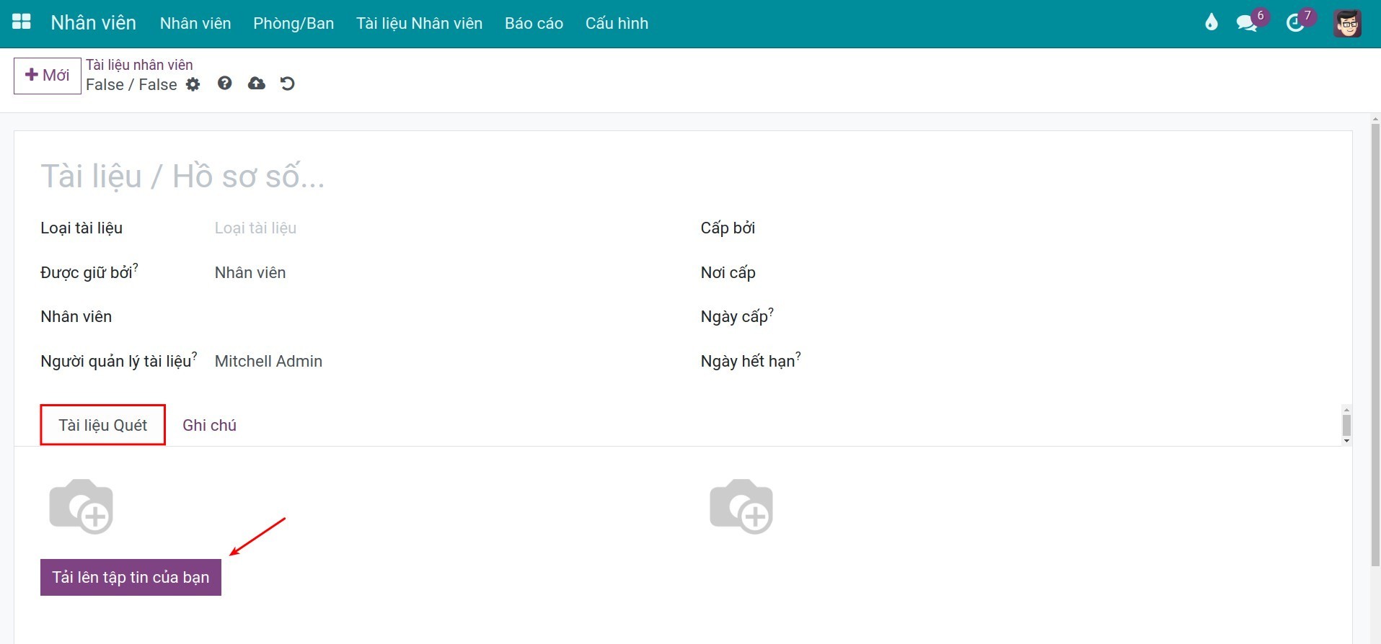Open the conversations chat icon
The height and width of the screenshot is (644, 1381).
1246,23
